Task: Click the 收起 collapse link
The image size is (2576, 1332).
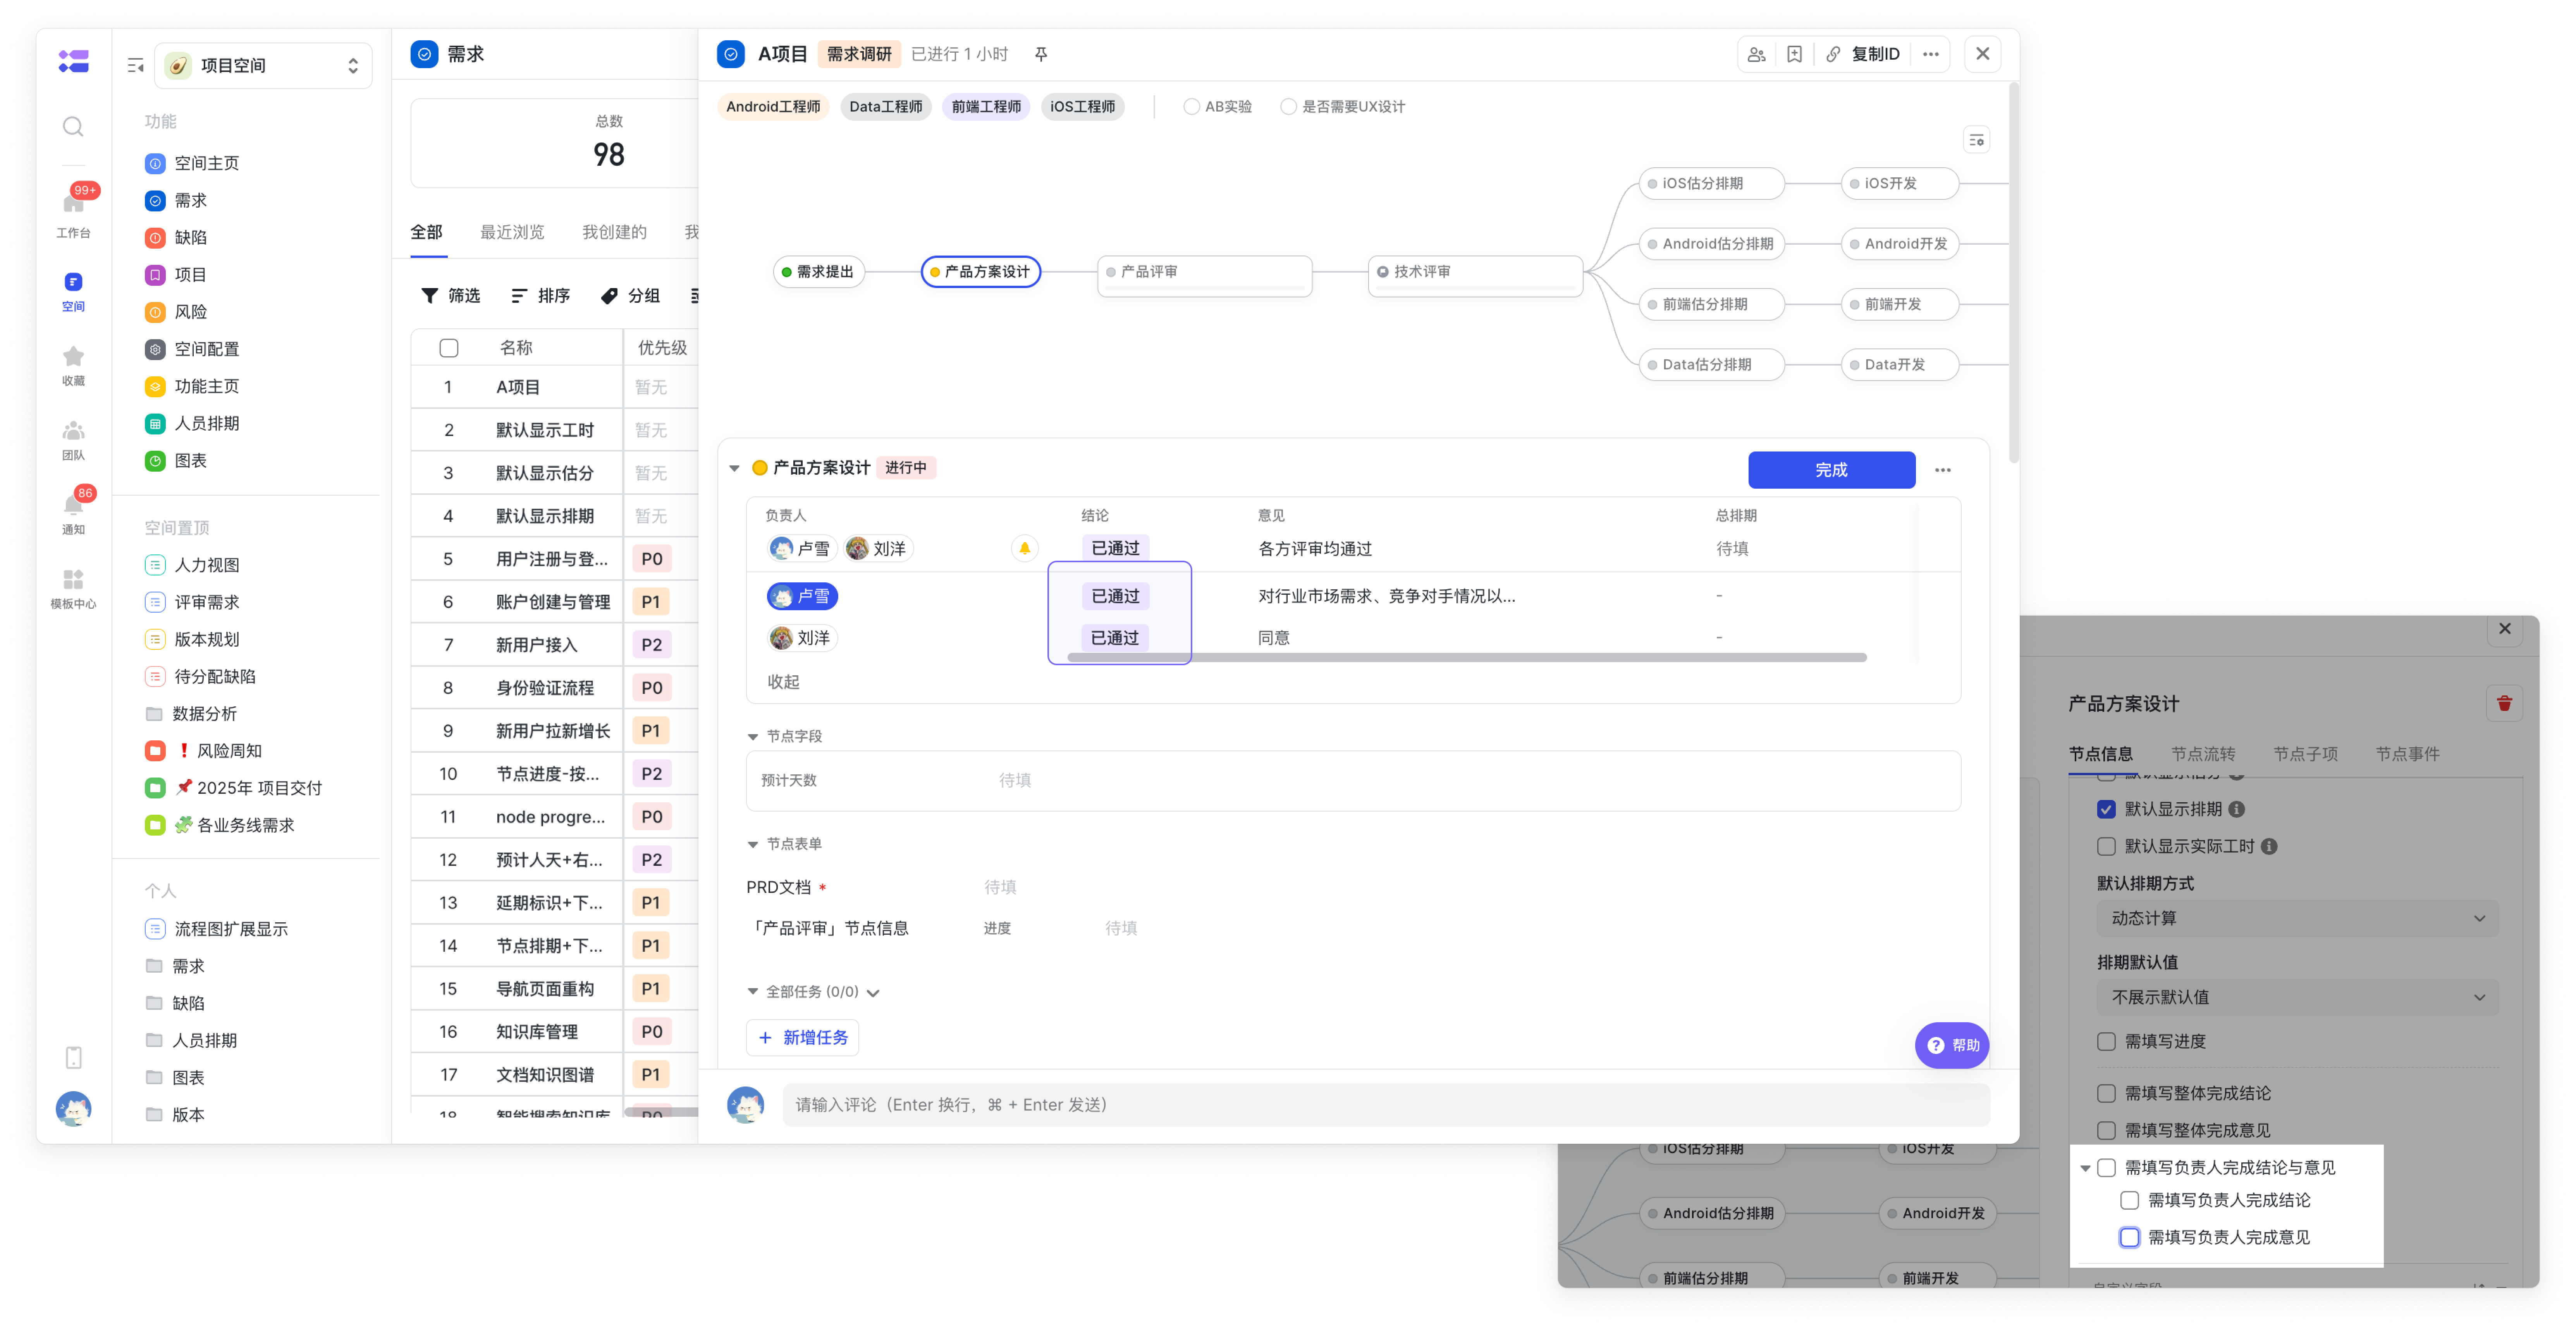Action: coord(783,681)
